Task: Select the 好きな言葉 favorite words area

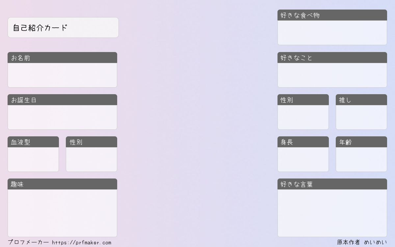Action: (x=332, y=213)
